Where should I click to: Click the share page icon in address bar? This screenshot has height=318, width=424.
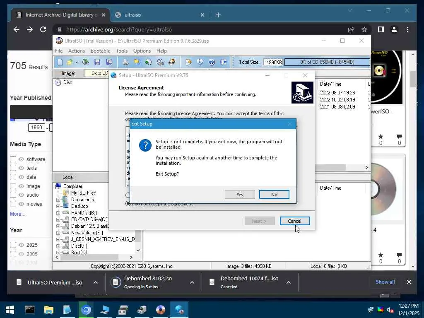(x=351, y=29)
